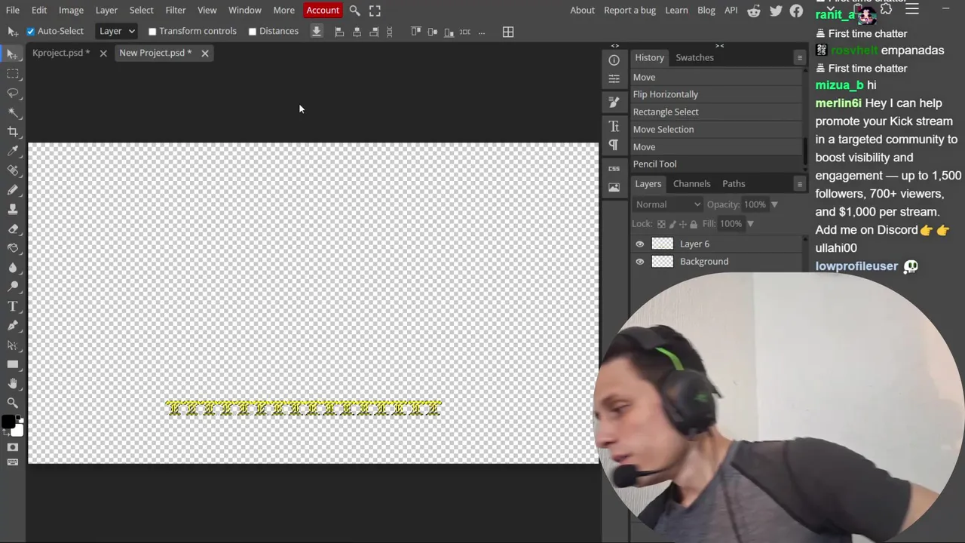
Task: Open the Brush panel icon
Action: click(614, 102)
